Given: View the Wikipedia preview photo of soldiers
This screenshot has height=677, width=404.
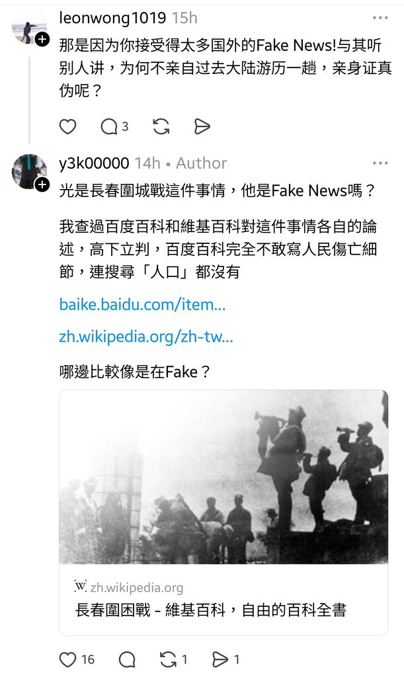Looking at the screenshot, I should (x=223, y=477).
